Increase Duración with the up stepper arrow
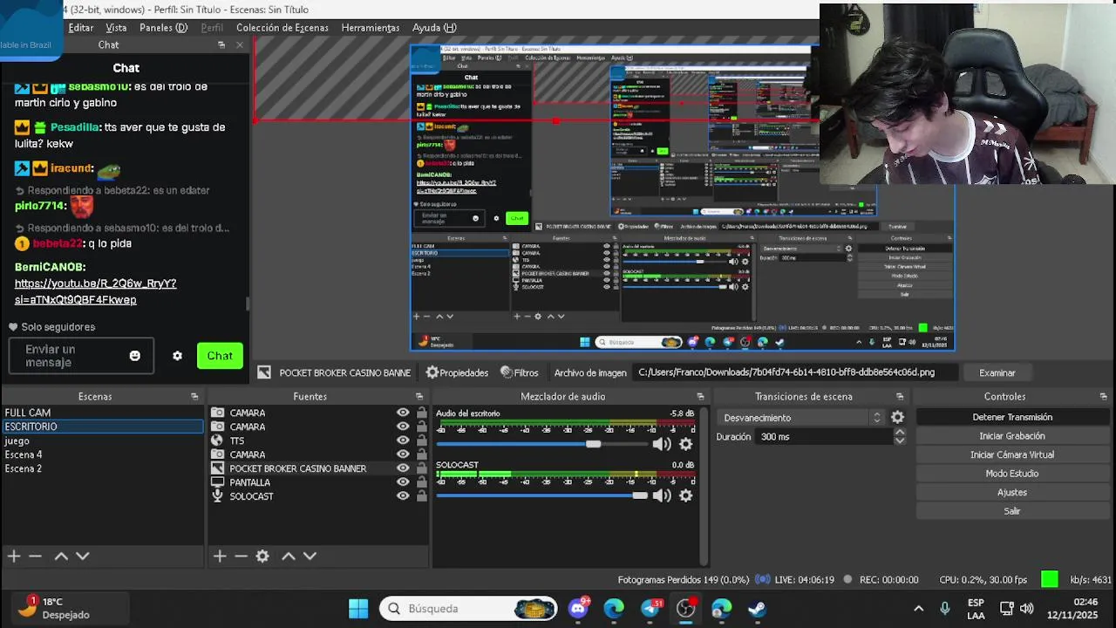Image resolution: width=1116 pixels, height=628 pixels. click(x=900, y=433)
